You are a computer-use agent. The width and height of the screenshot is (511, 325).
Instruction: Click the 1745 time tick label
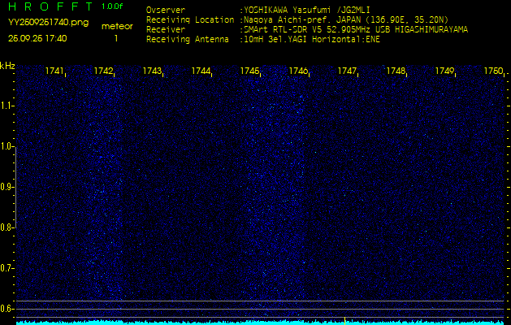(249, 71)
